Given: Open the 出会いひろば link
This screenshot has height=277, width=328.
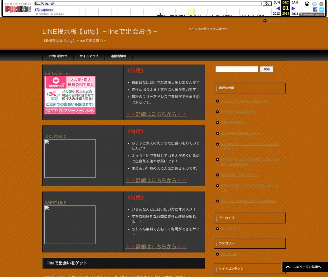Looking at the screenshot, I should click(x=55, y=136).
